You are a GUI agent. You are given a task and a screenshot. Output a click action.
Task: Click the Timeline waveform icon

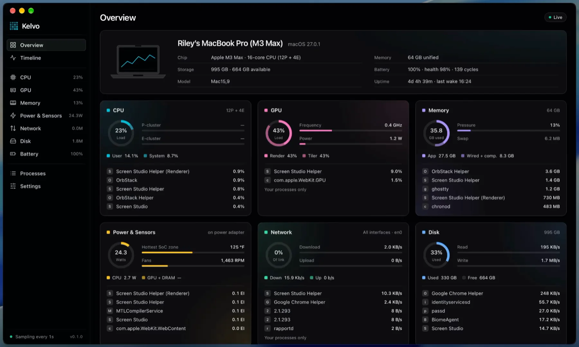(13, 58)
